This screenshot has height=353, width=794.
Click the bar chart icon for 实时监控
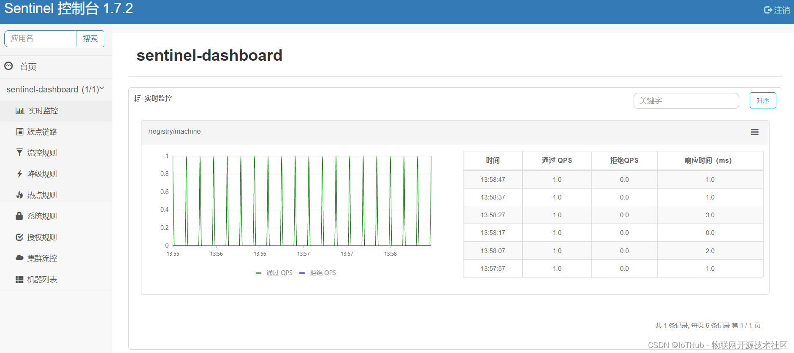[x=20, y=110]
